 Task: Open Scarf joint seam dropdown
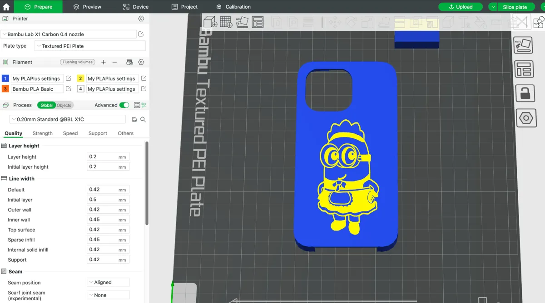[108, 295]
